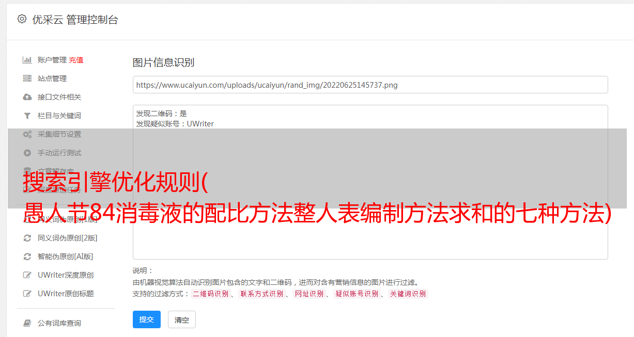Click the play icon beside 手动运行测试

(x=27, y=153)
